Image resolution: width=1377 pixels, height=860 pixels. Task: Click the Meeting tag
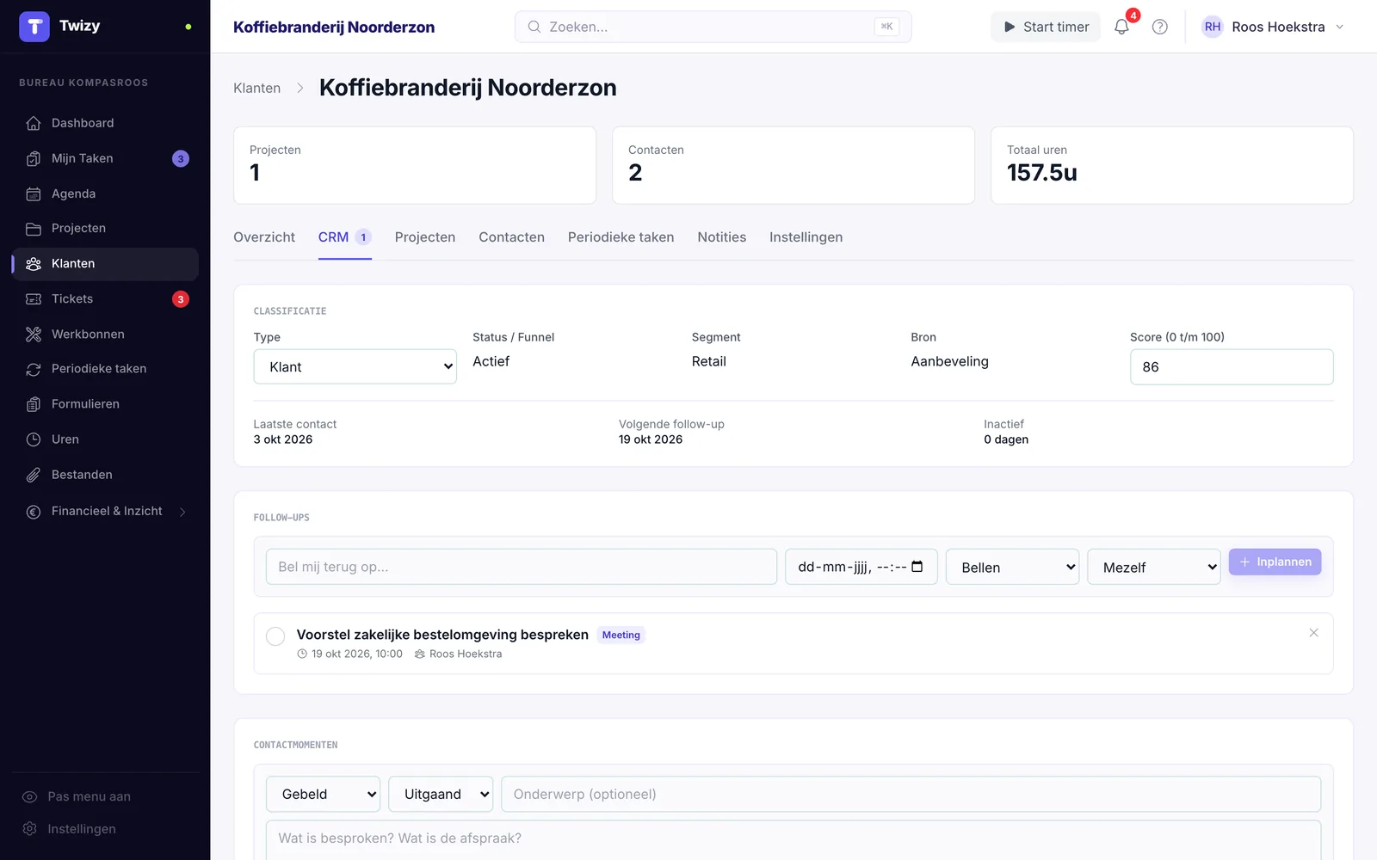point(621,635)
